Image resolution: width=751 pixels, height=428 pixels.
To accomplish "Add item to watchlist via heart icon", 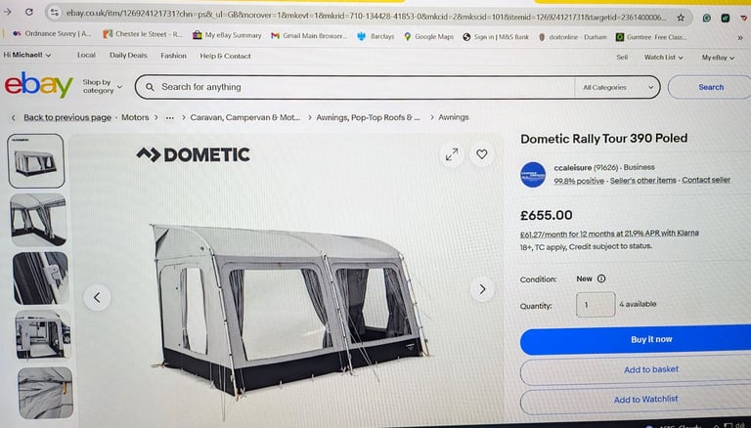I will [482, 154].
